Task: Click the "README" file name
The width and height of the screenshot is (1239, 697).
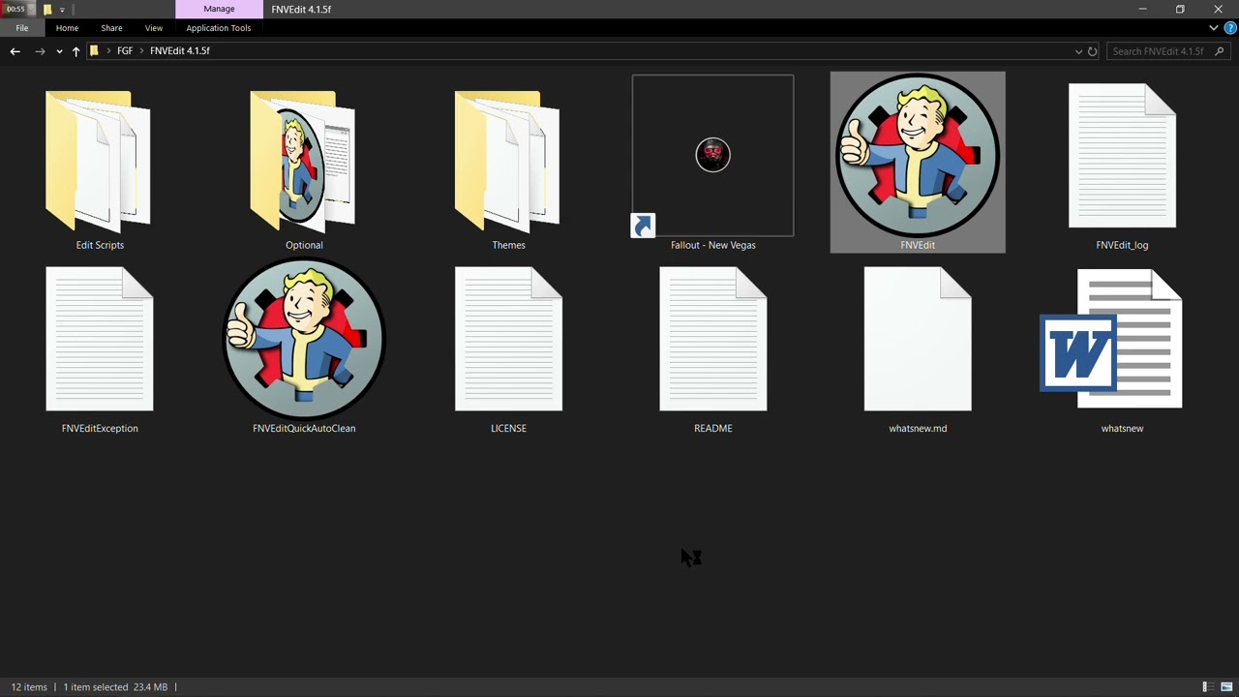Action: point(713,428)
